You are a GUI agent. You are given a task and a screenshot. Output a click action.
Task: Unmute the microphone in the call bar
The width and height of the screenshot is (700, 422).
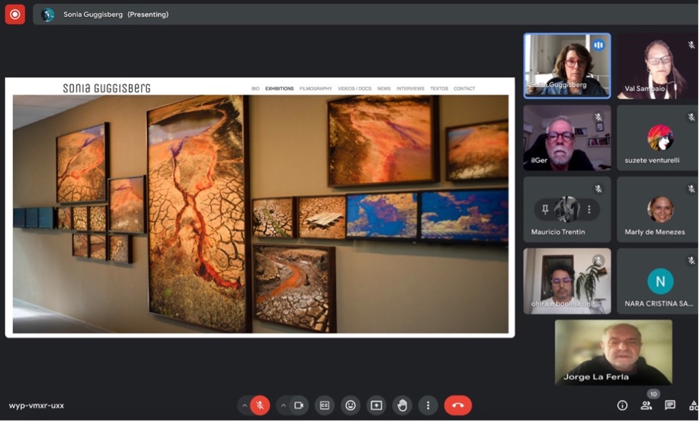coord(260,406)
